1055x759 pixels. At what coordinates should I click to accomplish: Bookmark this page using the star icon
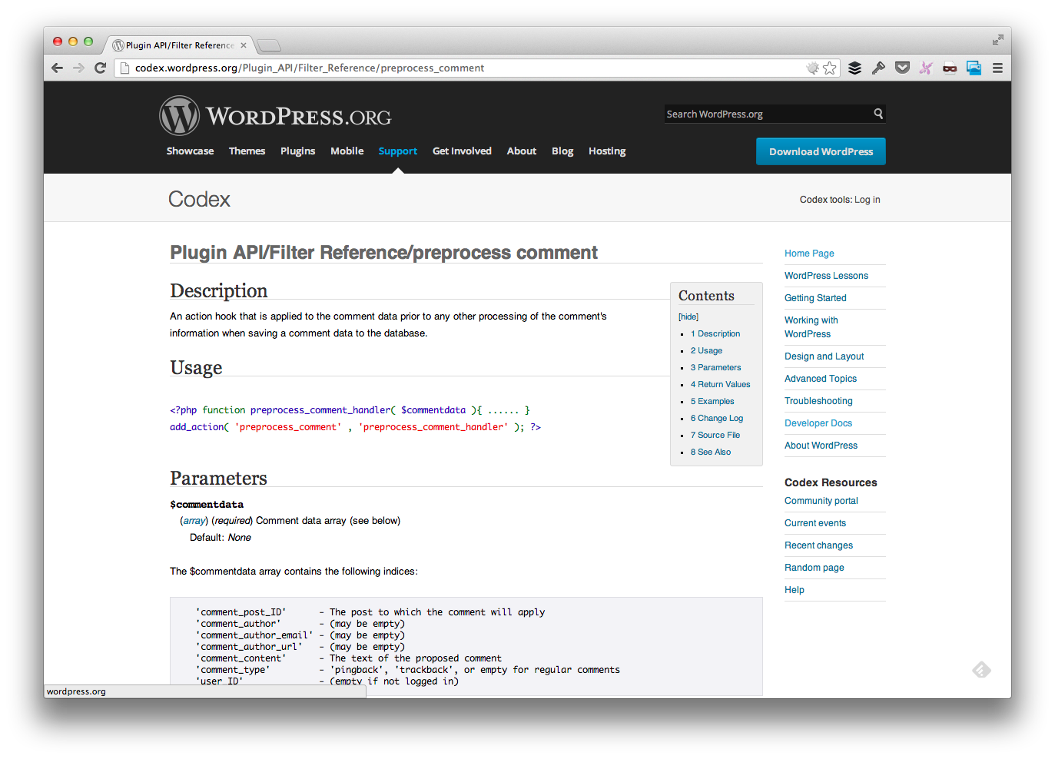pos(830,68)
